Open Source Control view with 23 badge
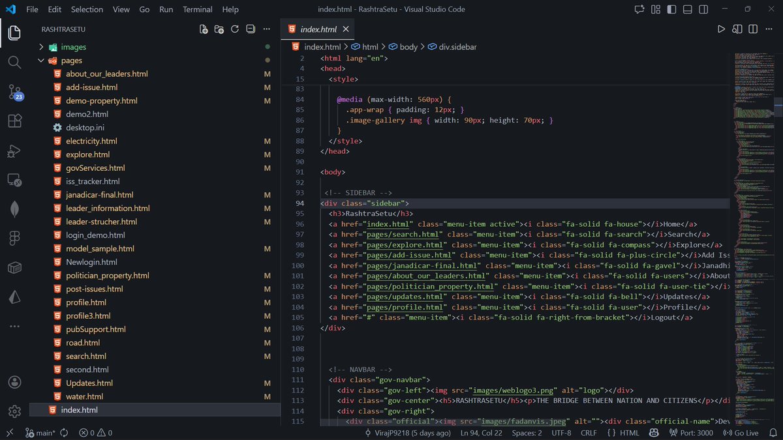 click(14, 92)
